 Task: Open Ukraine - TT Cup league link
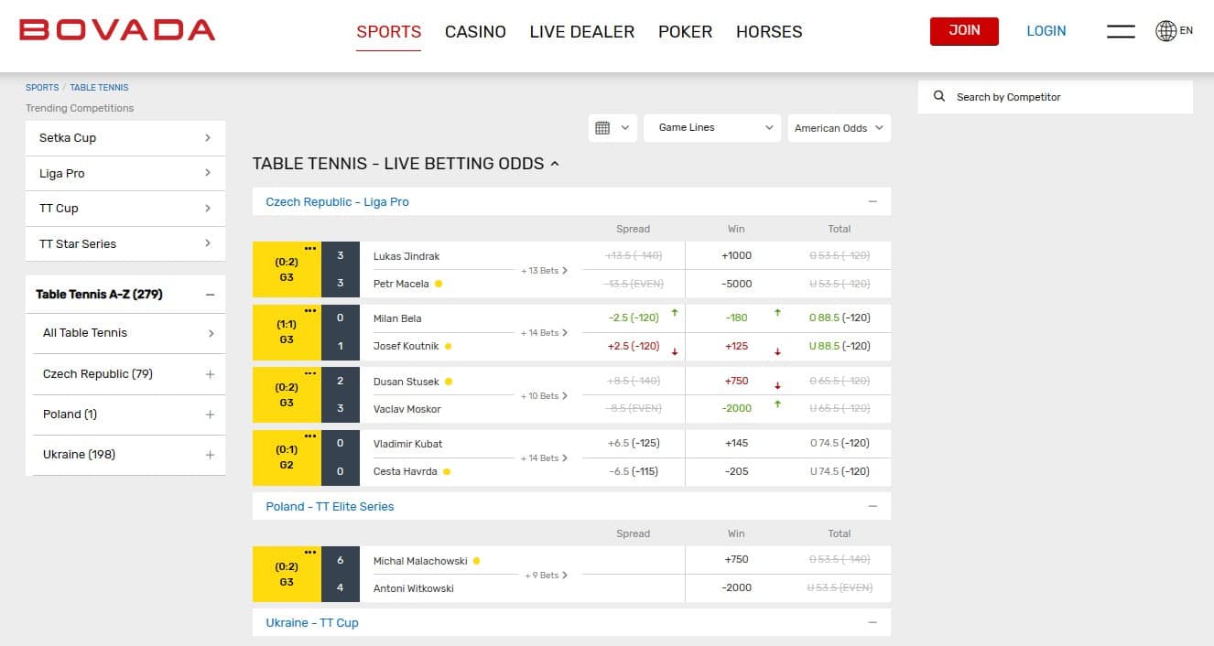click(312, 623)
